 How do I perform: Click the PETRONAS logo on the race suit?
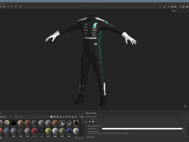[x=91, y=38]
